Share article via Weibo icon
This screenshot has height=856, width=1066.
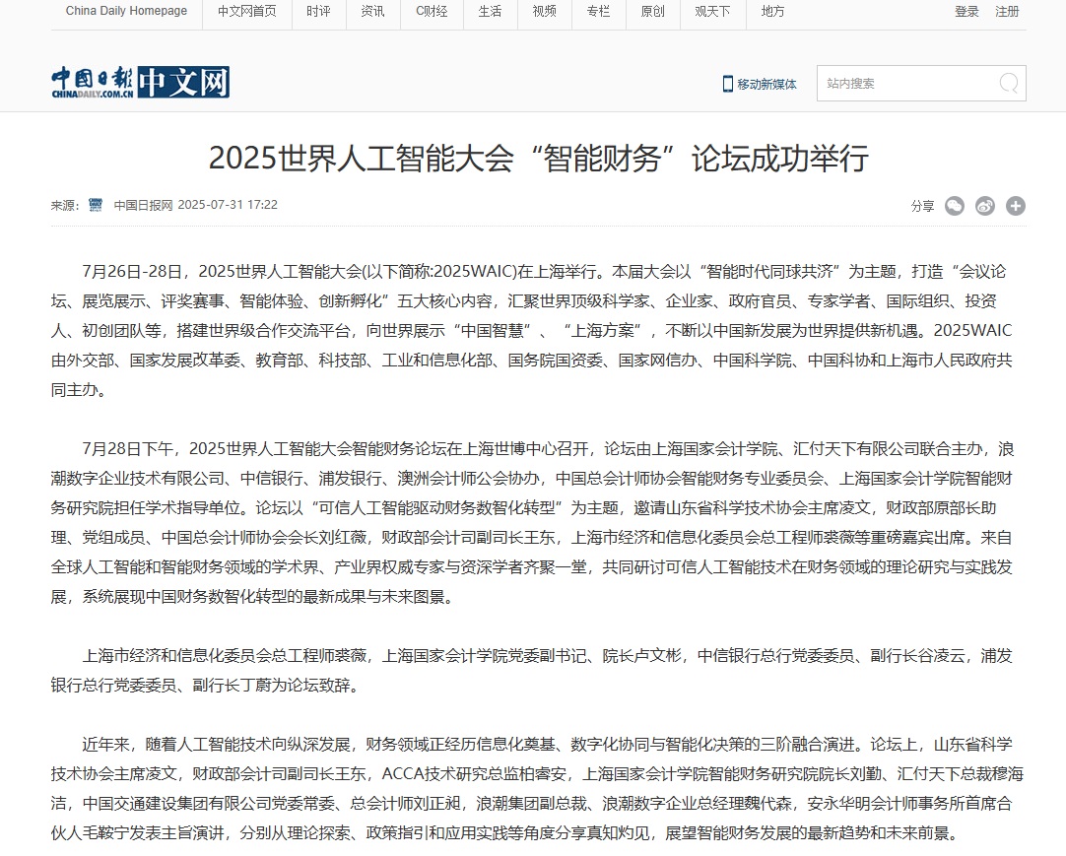click(x=984, y=206)
